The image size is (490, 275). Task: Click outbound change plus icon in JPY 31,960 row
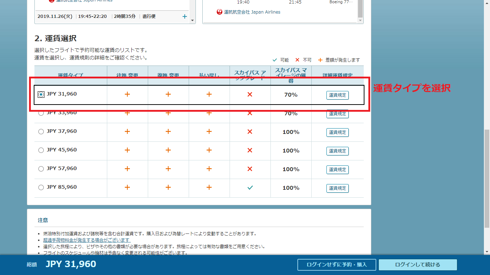tap(127, 94)
